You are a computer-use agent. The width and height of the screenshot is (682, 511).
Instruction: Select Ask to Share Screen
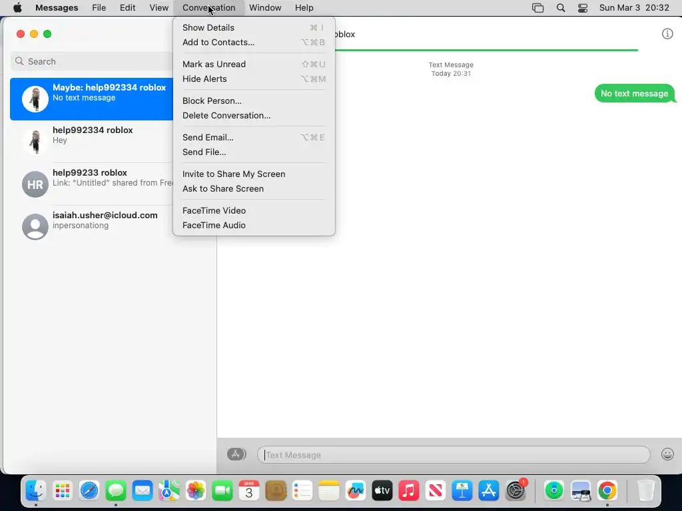pos(254,188)
